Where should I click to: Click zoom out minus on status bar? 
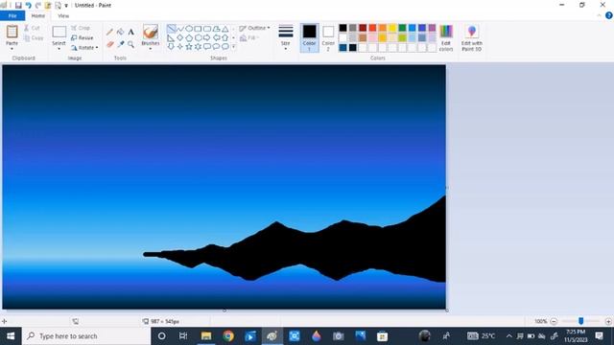point(554,322)
